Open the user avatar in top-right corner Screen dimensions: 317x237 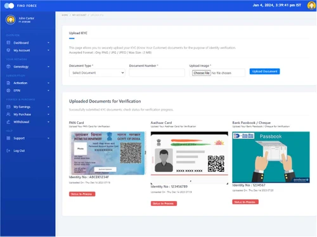point(311,6)
